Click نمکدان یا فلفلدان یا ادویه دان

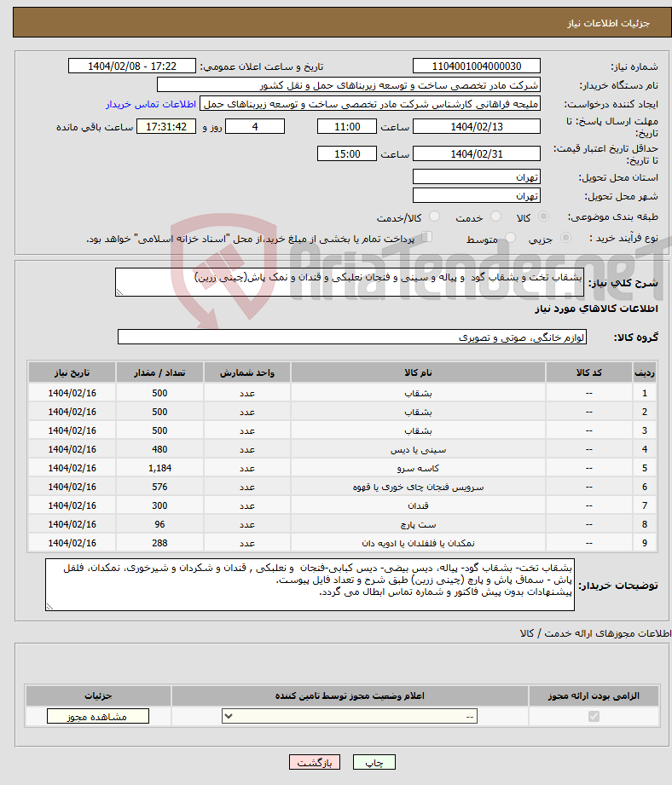[418, 543]
